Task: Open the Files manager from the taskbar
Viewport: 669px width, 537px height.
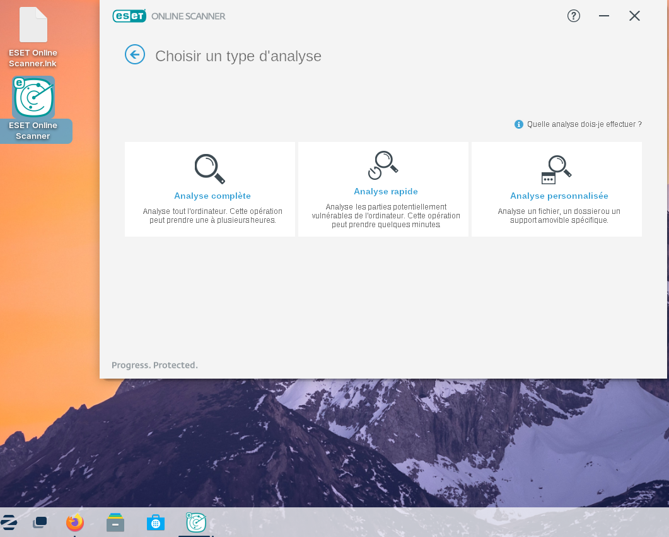Action: [x=115, y=522]
